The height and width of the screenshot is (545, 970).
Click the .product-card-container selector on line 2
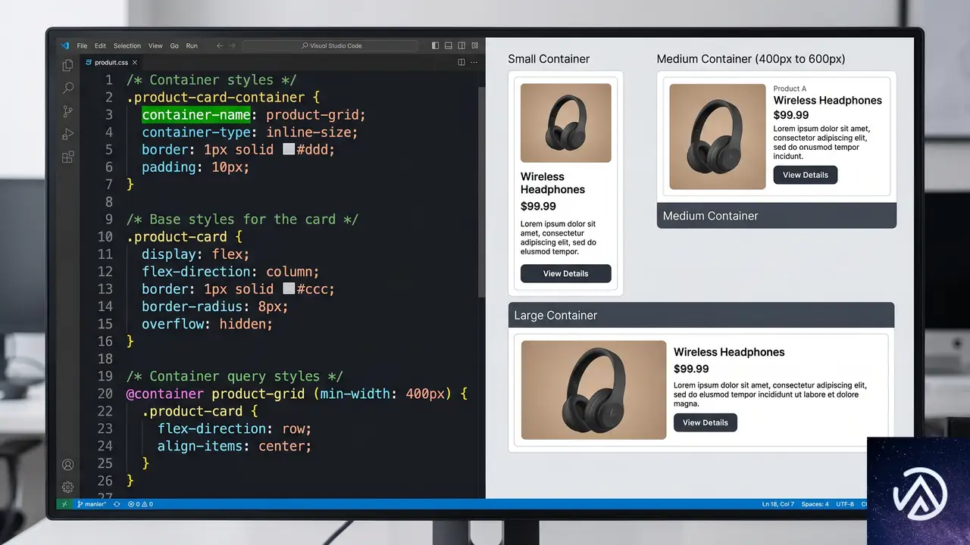215,97
